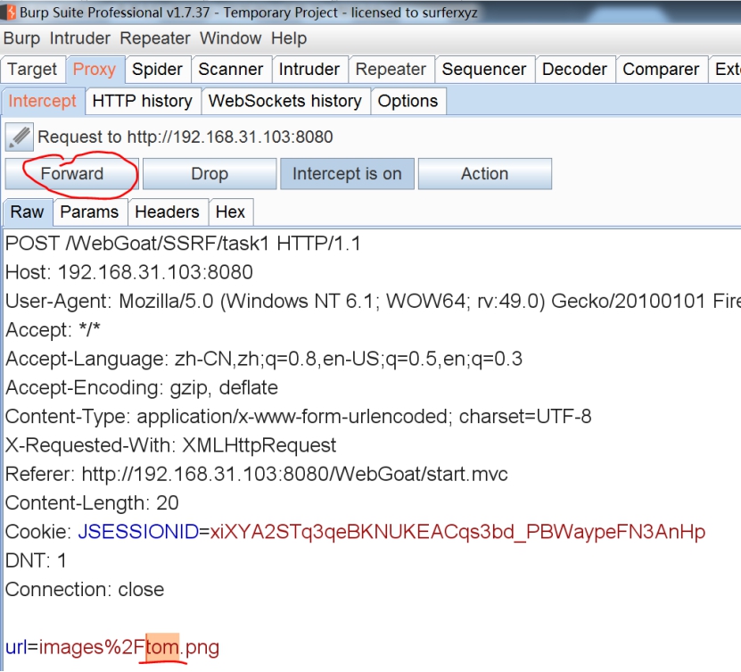
Task: Click the User-Agent header line
Action: click(373, 302)
